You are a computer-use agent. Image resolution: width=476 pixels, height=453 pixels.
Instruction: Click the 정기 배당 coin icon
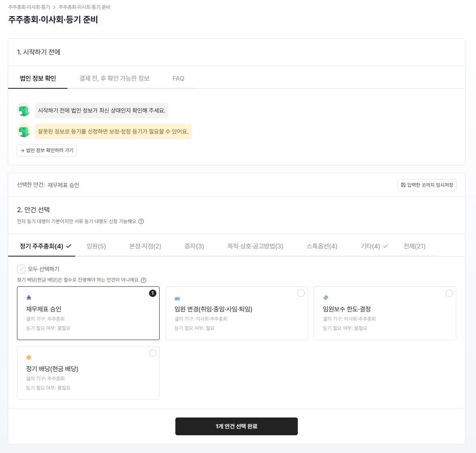[x=29, y=357]
